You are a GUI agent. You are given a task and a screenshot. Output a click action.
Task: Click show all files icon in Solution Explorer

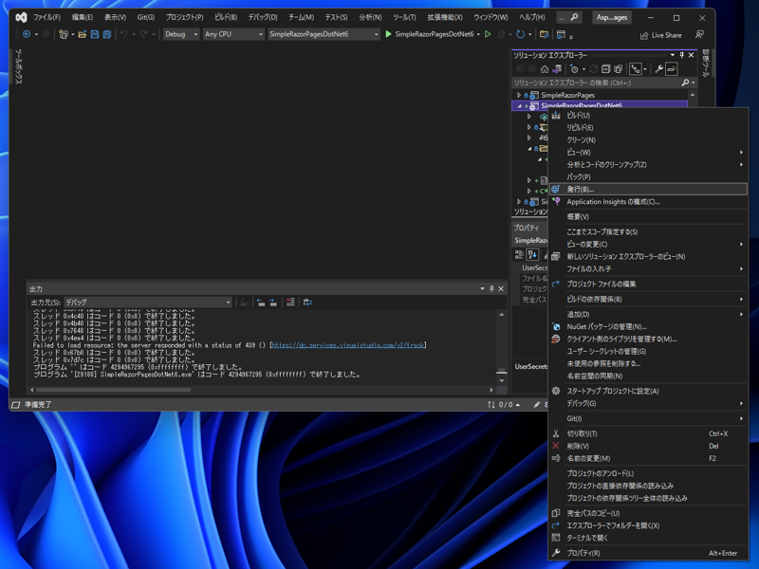(x=619, y=69)
